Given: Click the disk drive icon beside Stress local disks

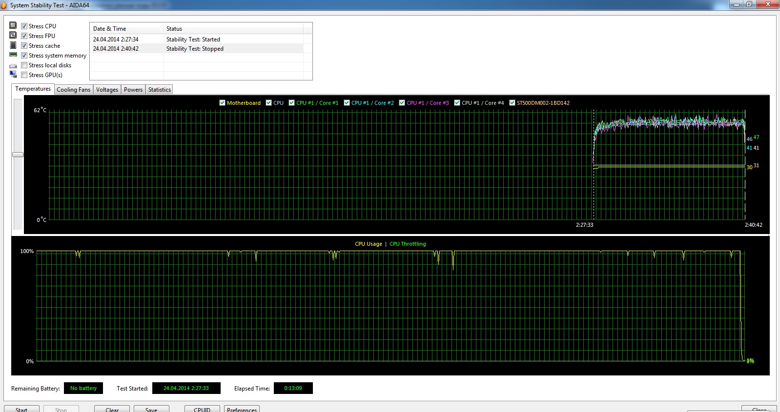Looking at the screenshot, I should point(13,65).
